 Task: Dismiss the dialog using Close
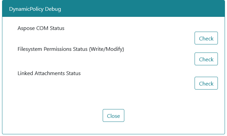coord(113,115)
